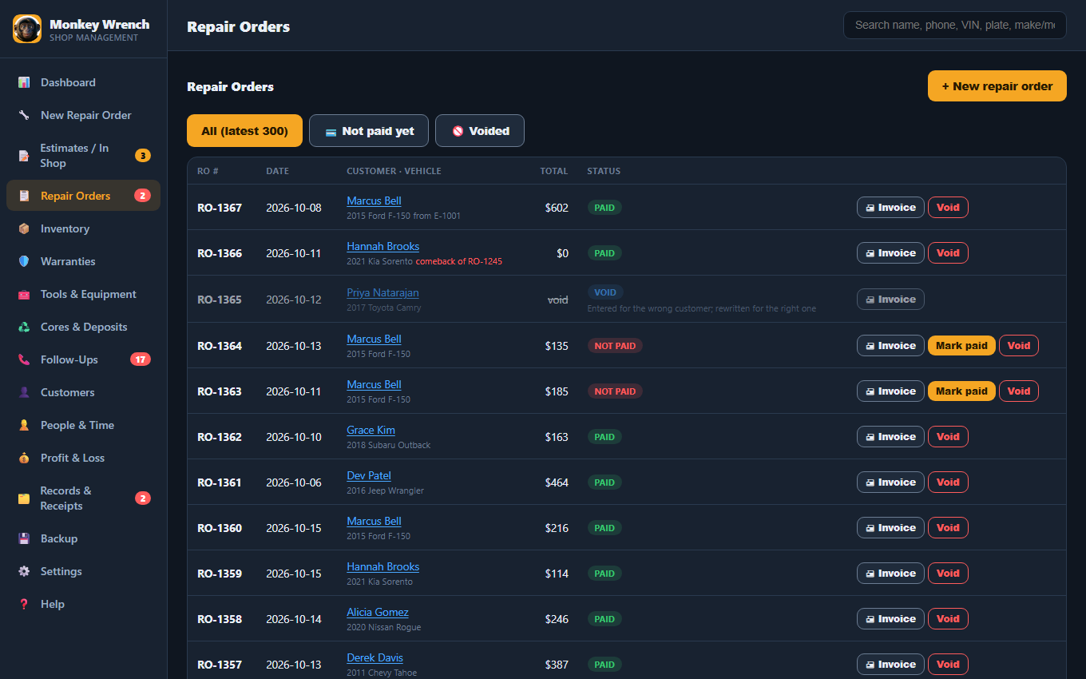Click the $602 total for RO-1367

tap(557, 208)
